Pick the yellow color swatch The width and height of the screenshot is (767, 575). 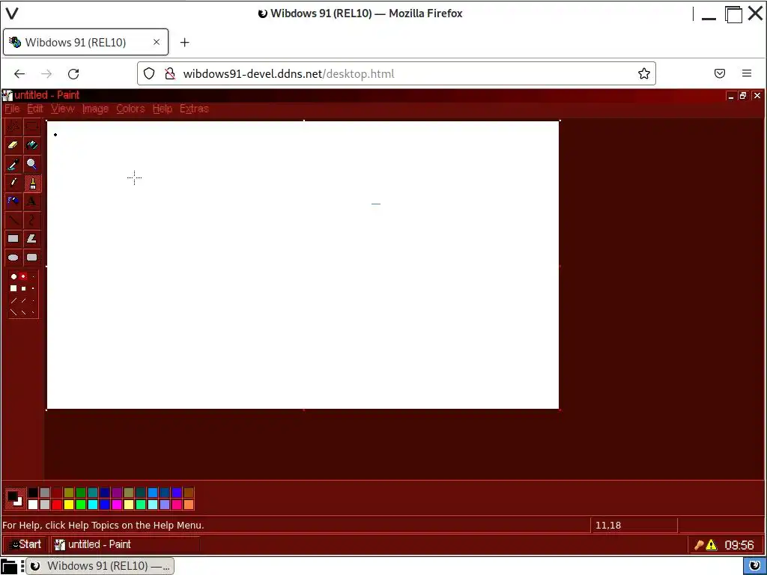pyautogui.click(x=69, y=505)
